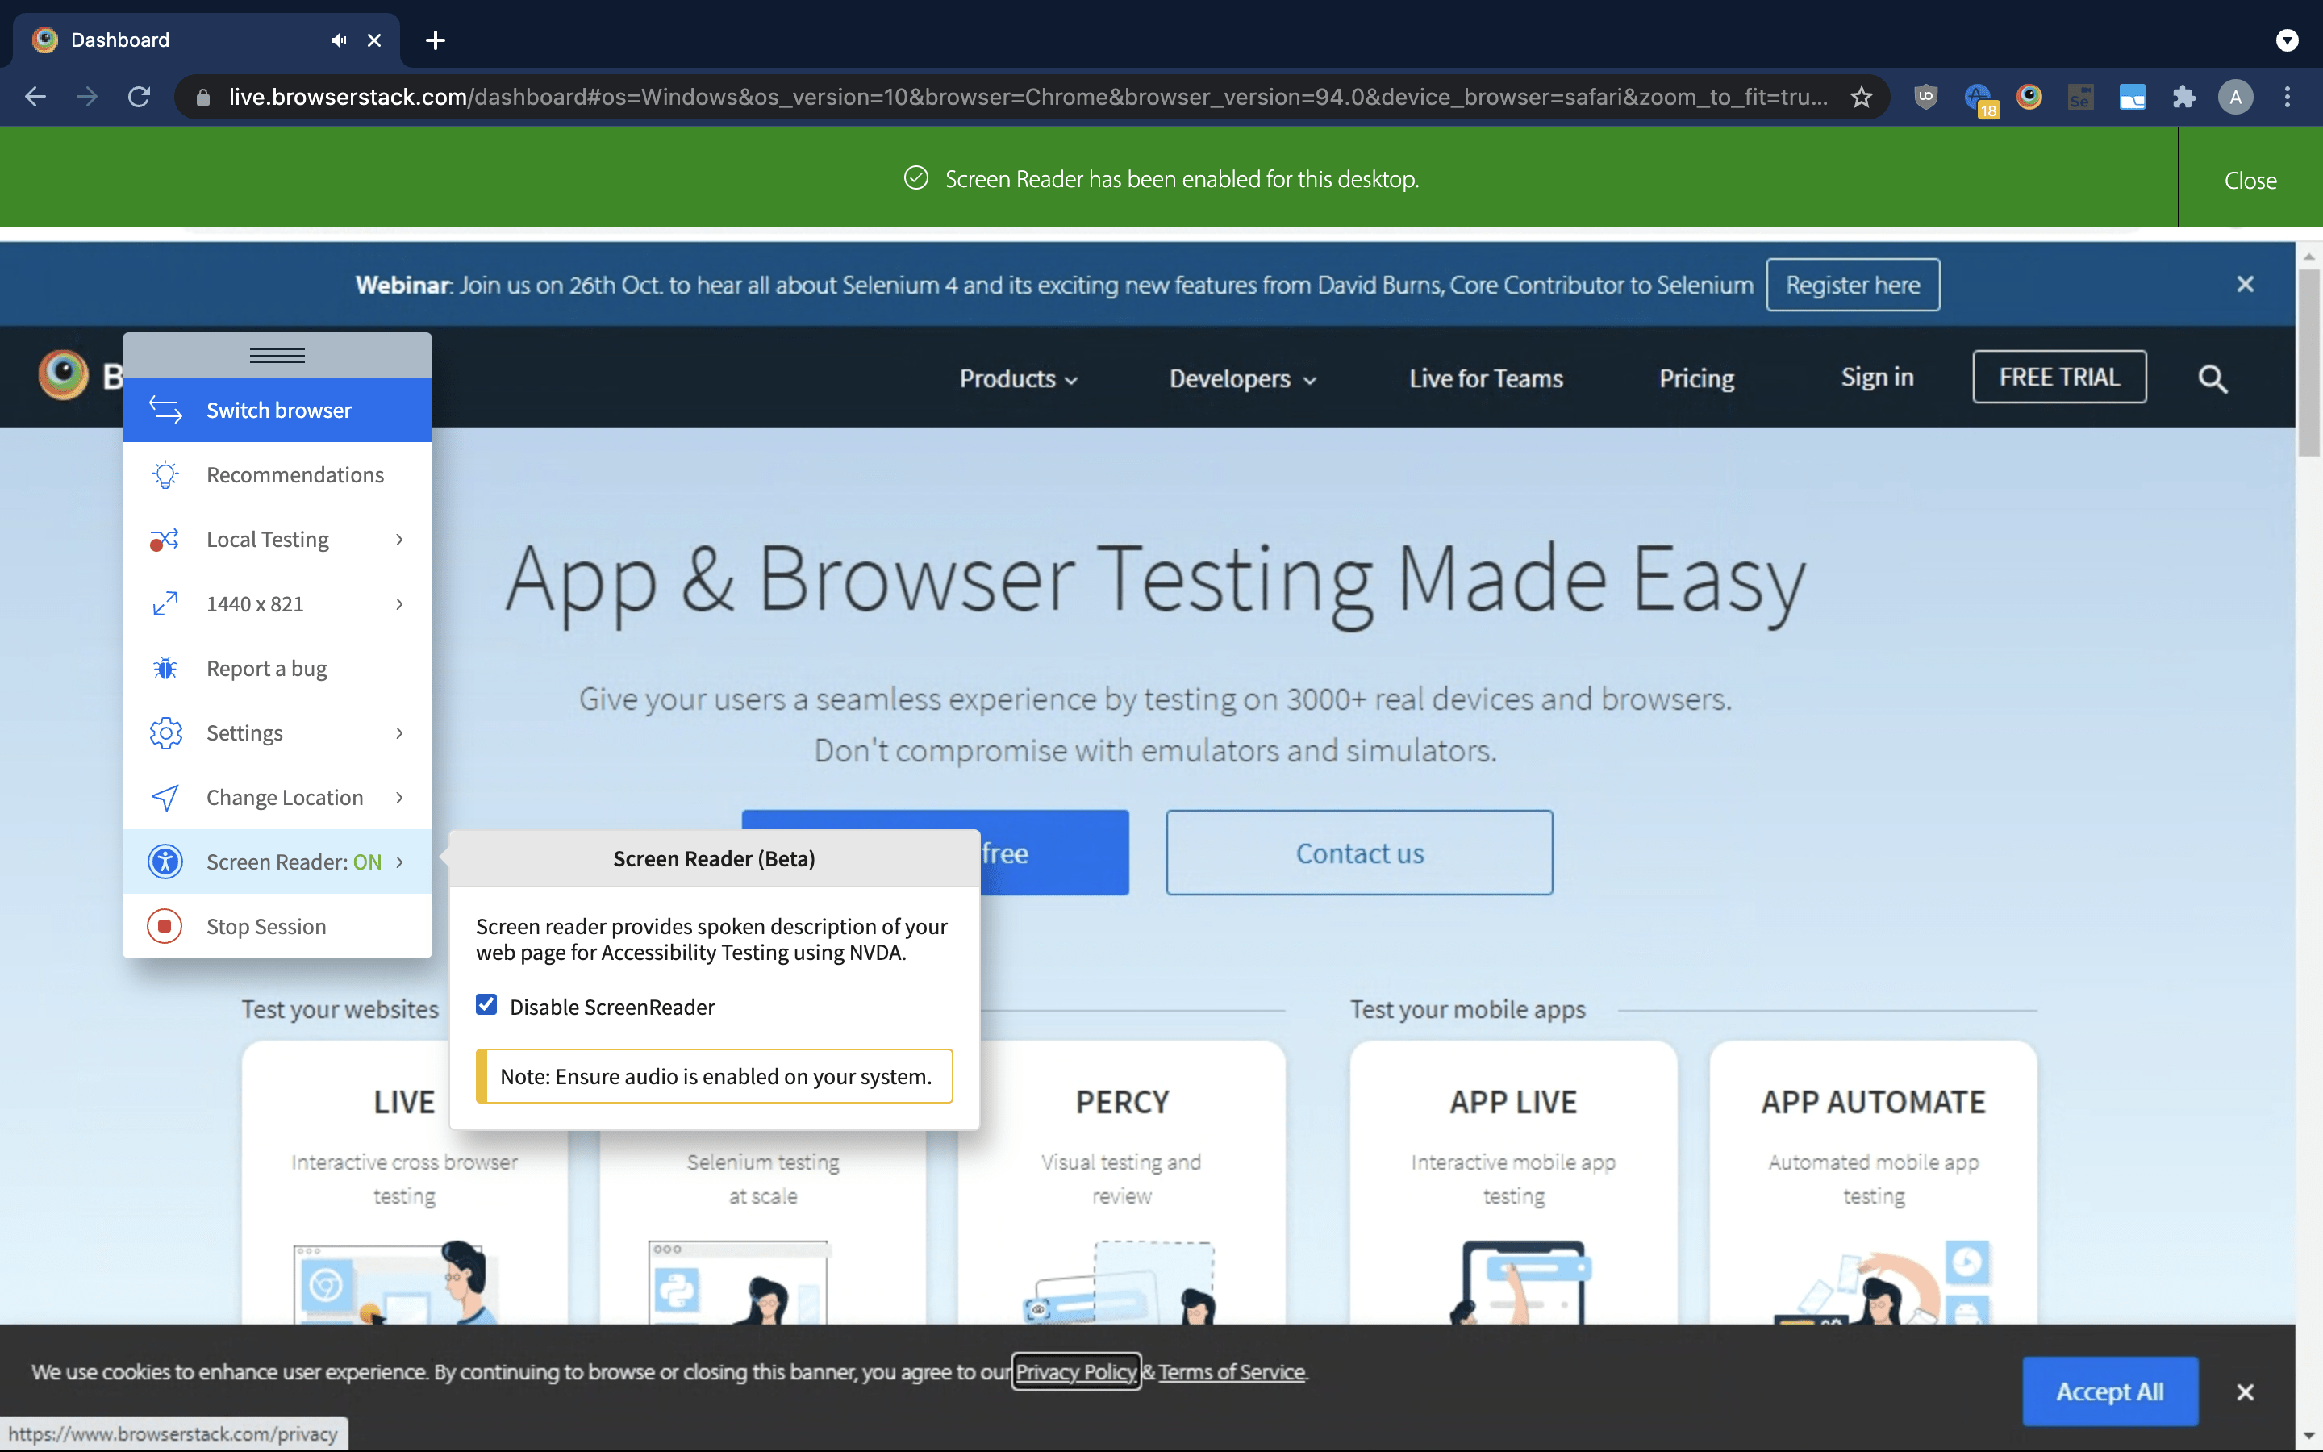The width and height of the screenshot is (2323, 1452).
Task: Click the Settings gear icon
Action: click(165, 732)
